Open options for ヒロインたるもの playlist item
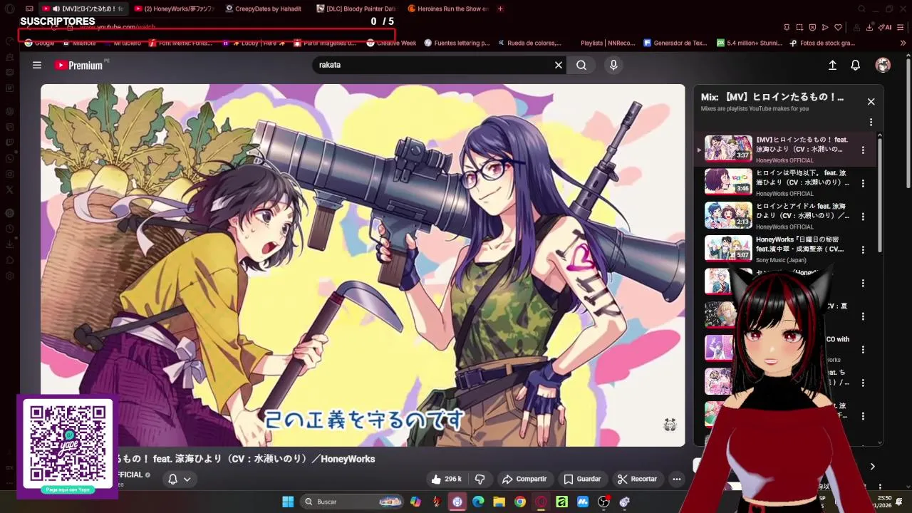Screen dimensions: 912x513 863,150
